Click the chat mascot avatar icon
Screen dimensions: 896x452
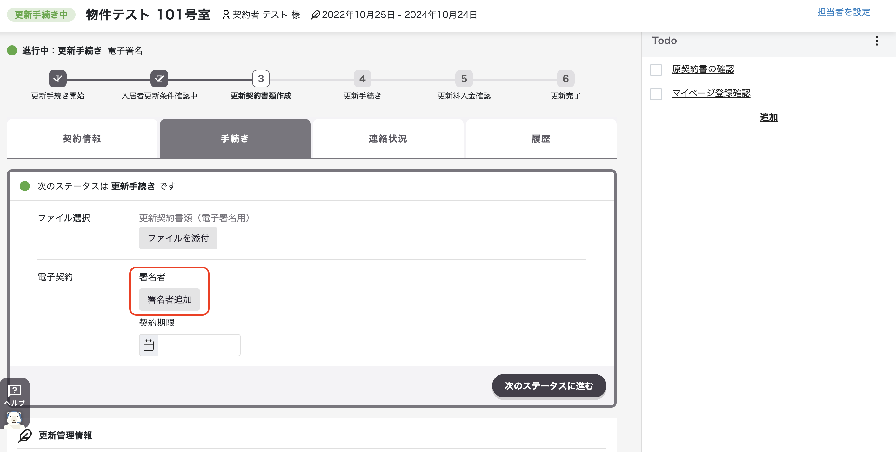(x=14, y=419)
